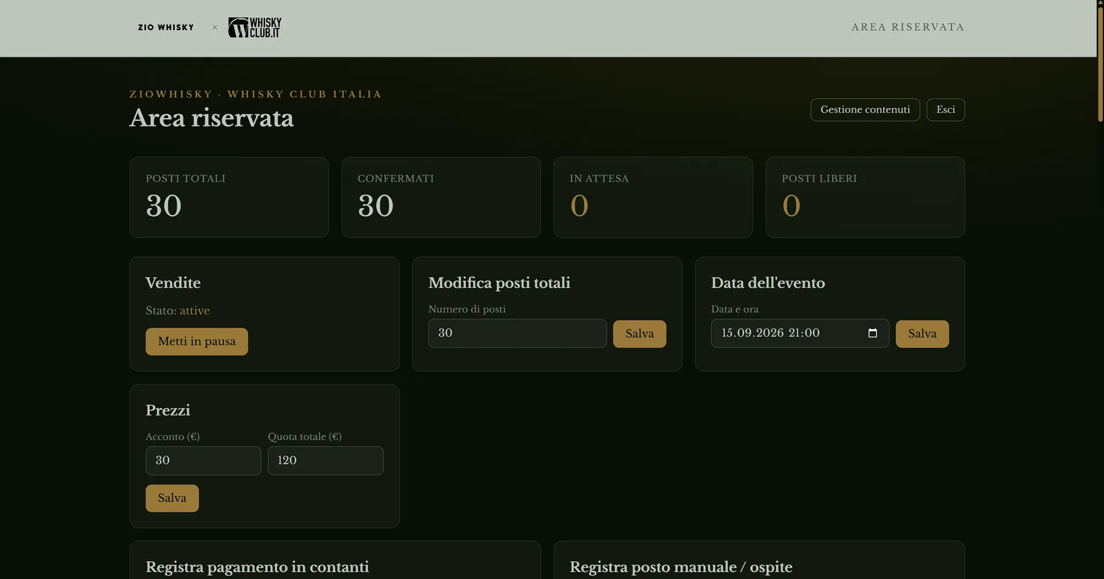Select the POSTI LIBERI value 0
Screen dimensions: 1104x579
[x=791, y=206]
